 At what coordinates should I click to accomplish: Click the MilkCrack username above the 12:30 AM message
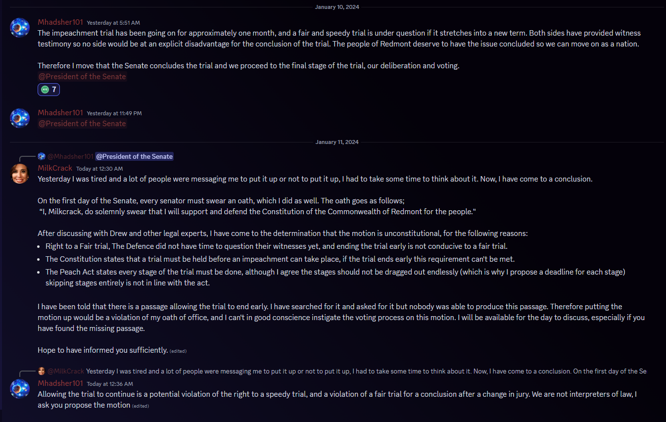coord(55,168)
